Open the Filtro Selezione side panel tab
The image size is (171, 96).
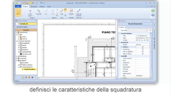(154, 43)
